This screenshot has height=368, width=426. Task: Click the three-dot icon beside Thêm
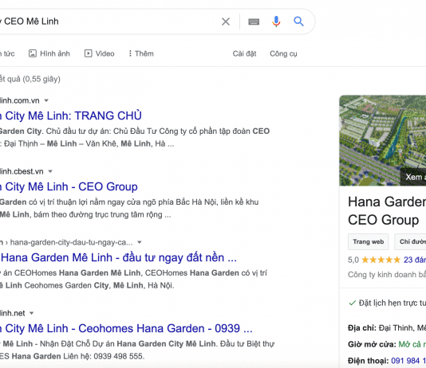[x=130, y=53]
